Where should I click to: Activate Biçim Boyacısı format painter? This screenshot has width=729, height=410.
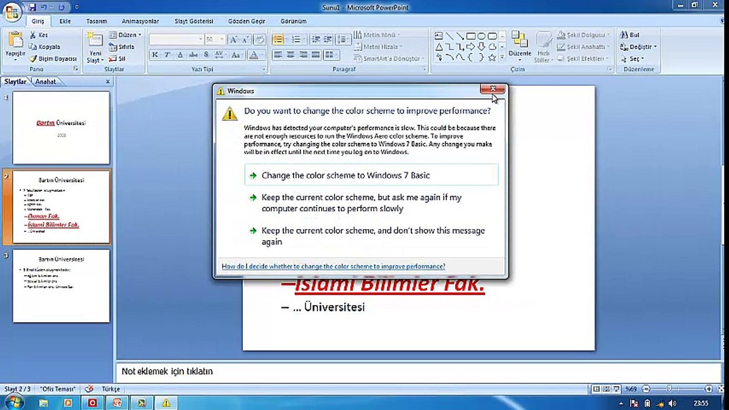(53, 59)
